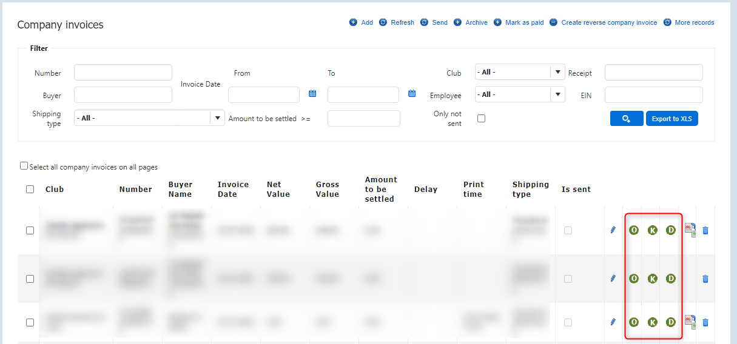Click the green K icon in second row
737x344 pixels.
[x=653, y=279]
